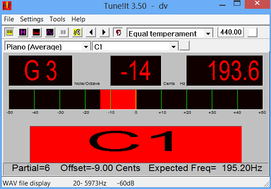Step to the next note with right arrow
The image size is (271, 189).
click(x=104, y=33)
